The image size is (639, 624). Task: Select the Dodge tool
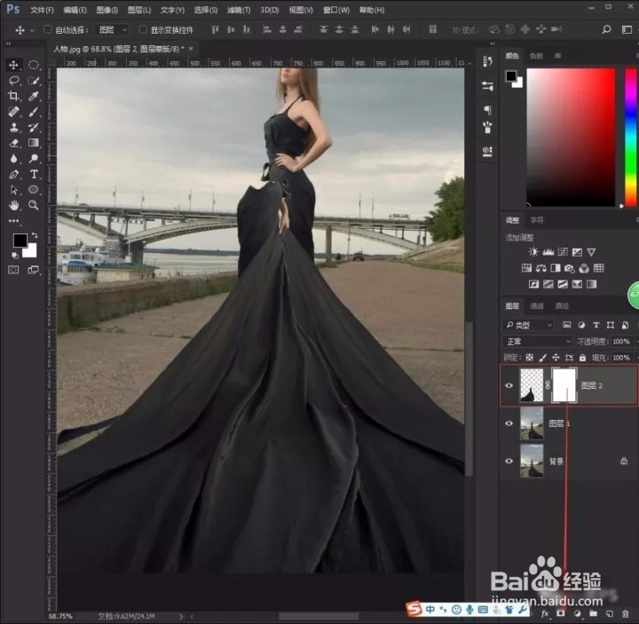coord(34,158)
